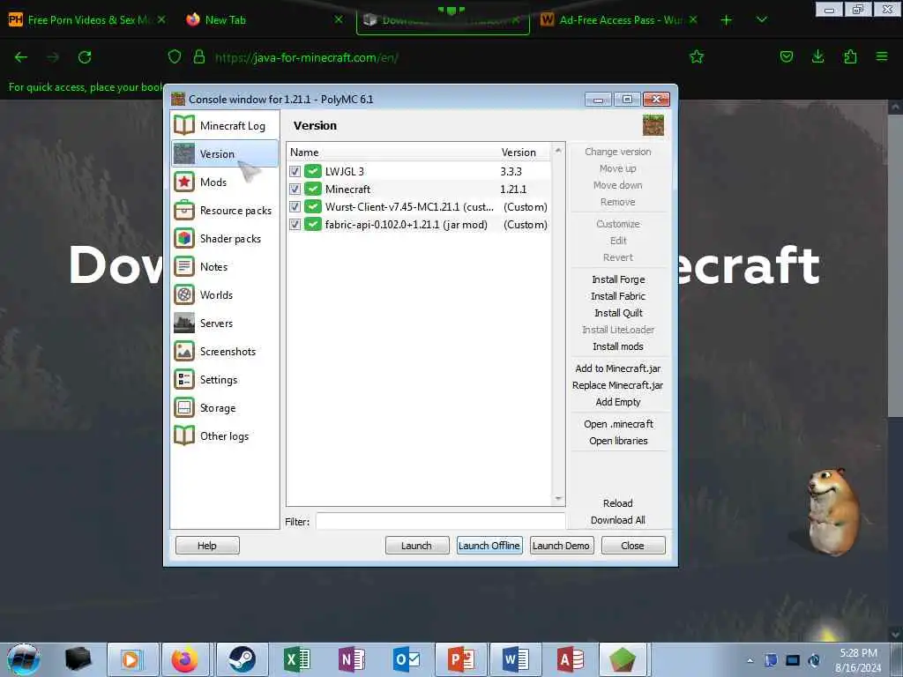The image size is (903, 677).
Task: Click Open .minecraft
Action: click(618, 424)
